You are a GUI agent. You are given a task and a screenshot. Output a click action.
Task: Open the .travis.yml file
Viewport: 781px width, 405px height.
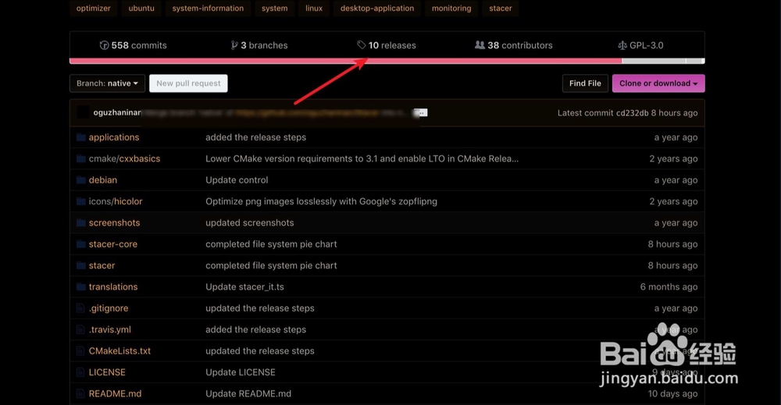[110, 330]
